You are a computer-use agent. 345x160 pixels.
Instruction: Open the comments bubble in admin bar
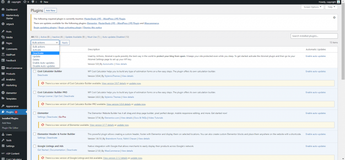[x=33, y=2]
